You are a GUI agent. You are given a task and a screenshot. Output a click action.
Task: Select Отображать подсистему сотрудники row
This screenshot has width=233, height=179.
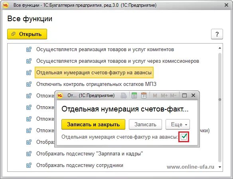80,165
